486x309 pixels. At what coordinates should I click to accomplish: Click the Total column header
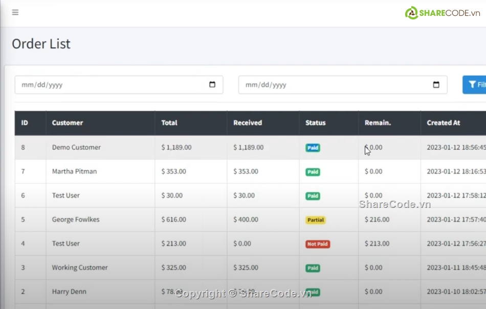(x=169, y=123)
